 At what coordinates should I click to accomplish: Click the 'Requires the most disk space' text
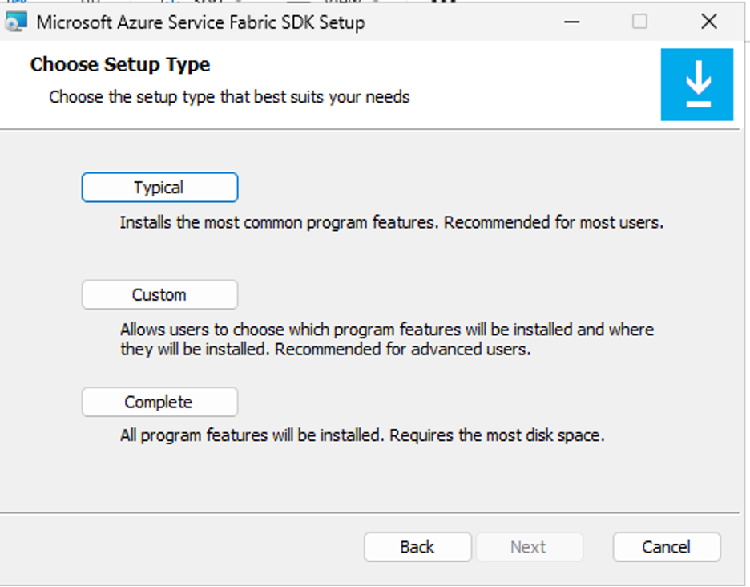click(x=497, y=435)
